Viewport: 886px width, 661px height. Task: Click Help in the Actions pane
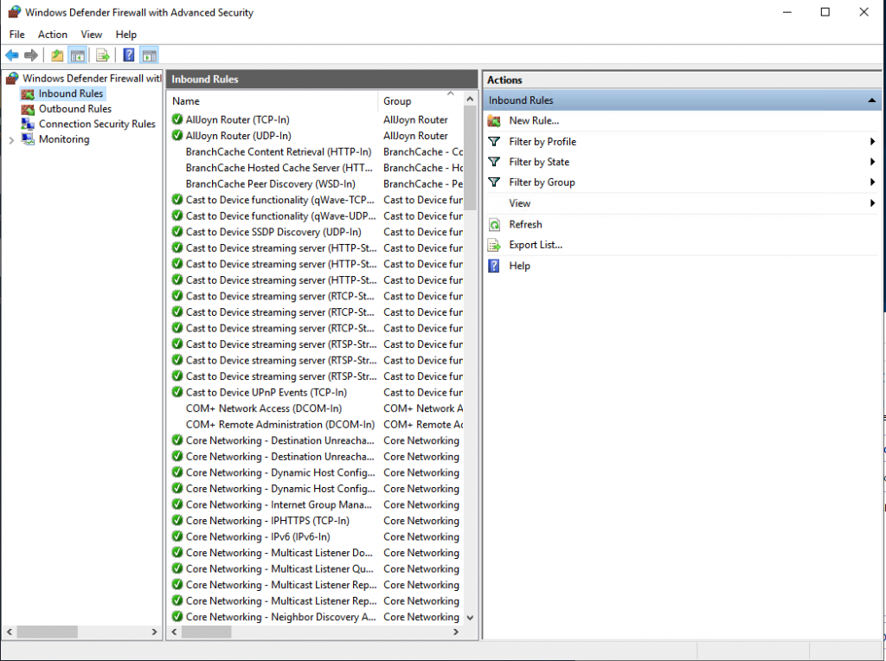519,266
